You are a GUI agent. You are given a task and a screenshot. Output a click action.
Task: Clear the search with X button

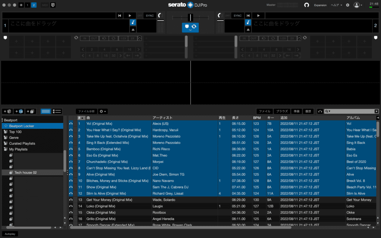coord(377,111)
